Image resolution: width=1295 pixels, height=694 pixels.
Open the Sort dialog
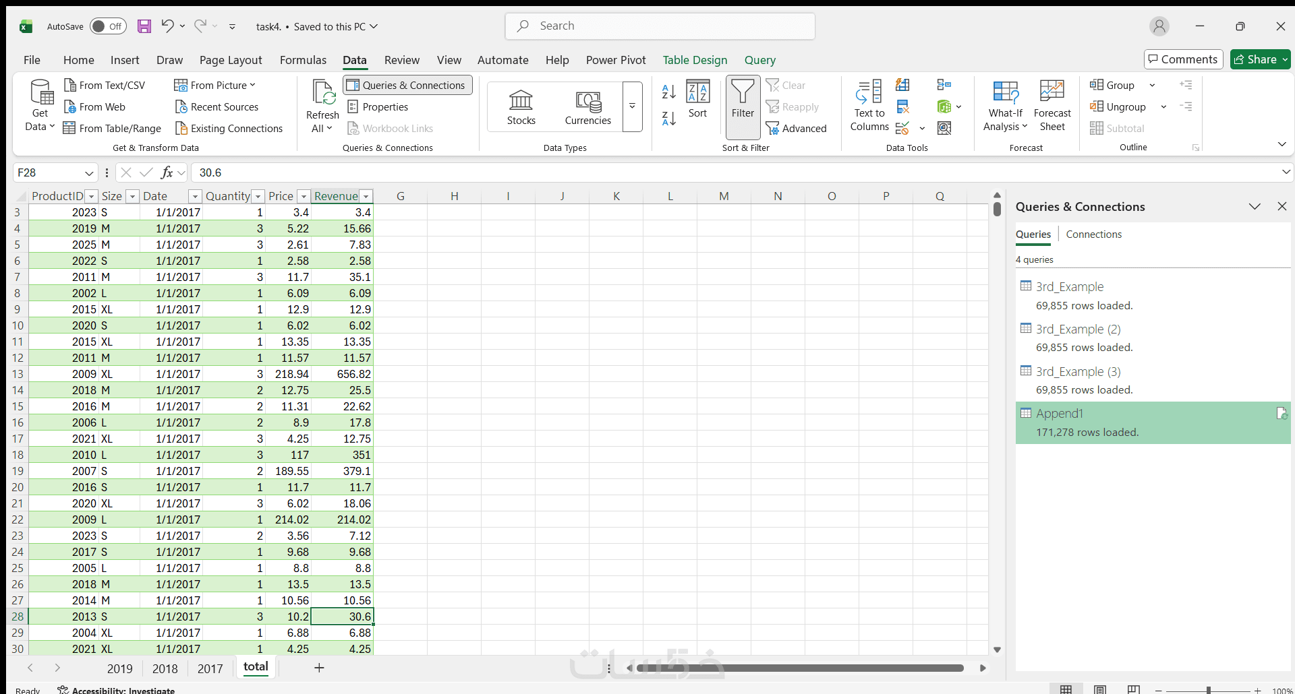pyautogui.click(x=697, y=99)
